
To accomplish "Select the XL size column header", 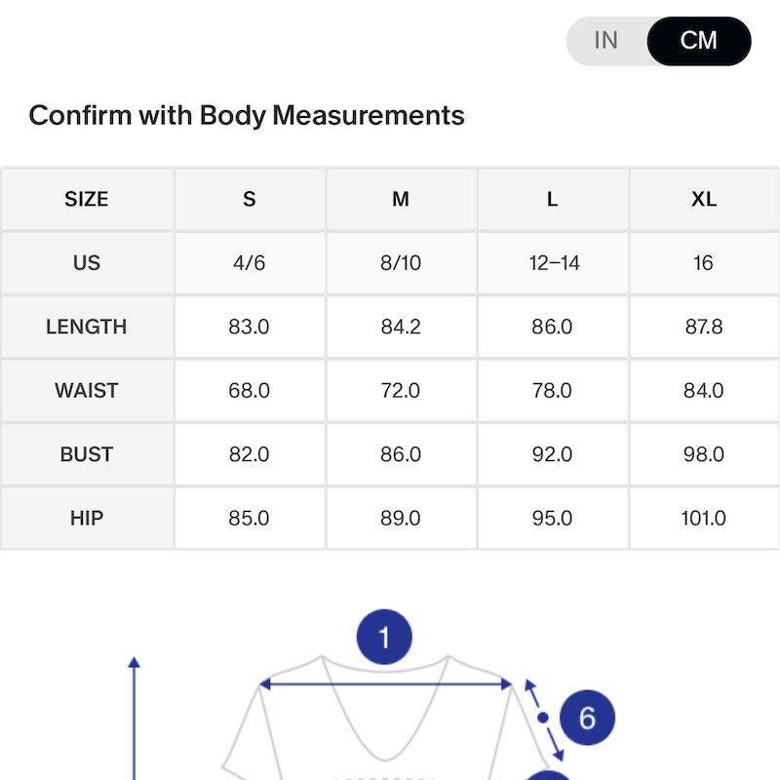I will coord(704,200).
